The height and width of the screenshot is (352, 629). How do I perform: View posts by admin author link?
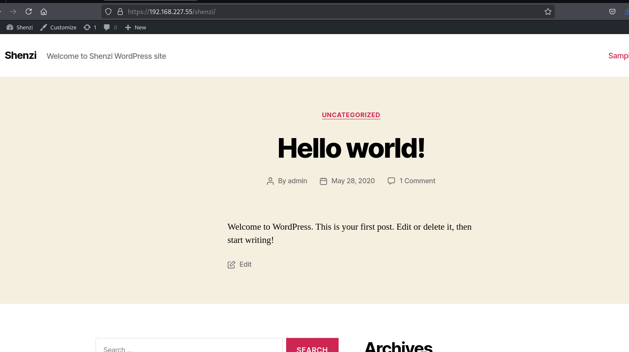[x=297, y=181]
